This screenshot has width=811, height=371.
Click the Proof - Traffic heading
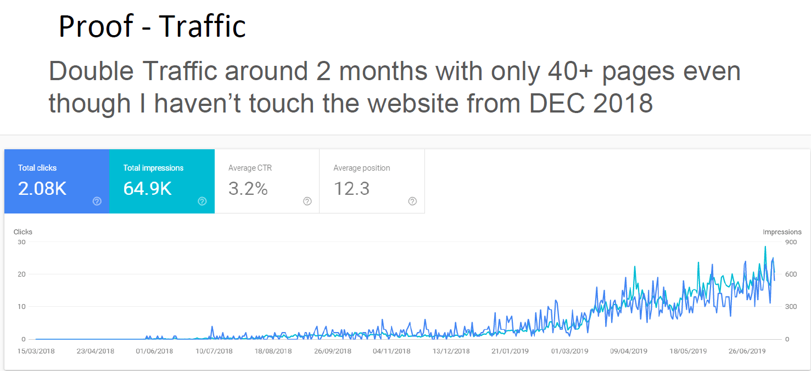click(x=152, y=26)
